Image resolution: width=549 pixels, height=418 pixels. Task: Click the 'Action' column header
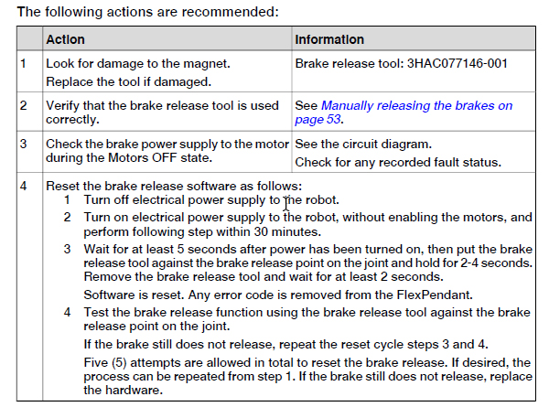(65, 39)
